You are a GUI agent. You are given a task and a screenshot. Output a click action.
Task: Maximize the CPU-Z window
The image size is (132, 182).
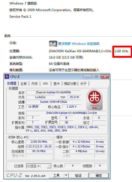[x=96, y=77]
